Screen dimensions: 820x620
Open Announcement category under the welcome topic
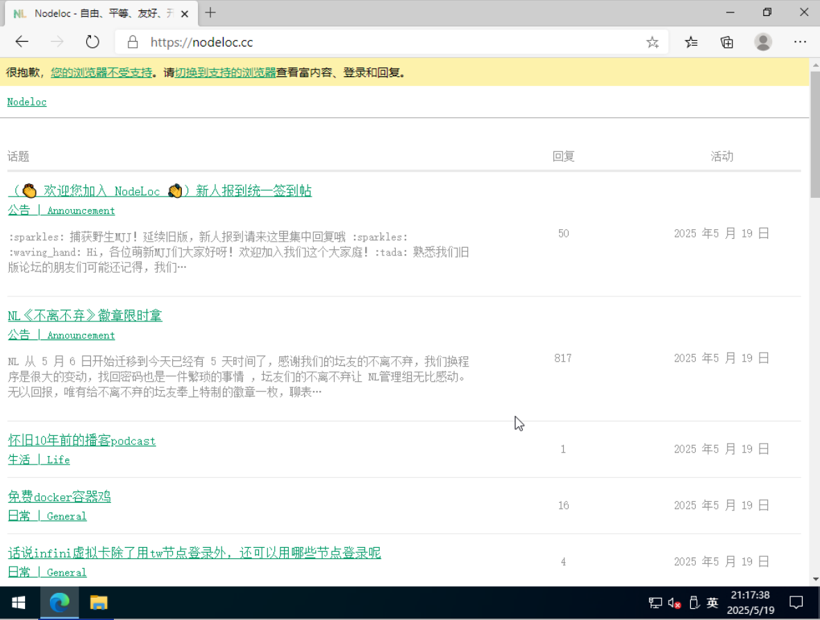click(61, 210)
